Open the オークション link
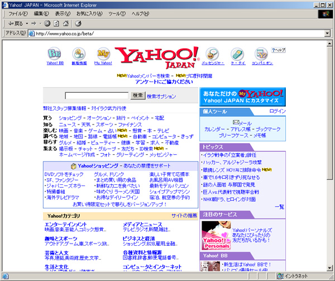Screen dimensions: 335x281 (99, 118)
